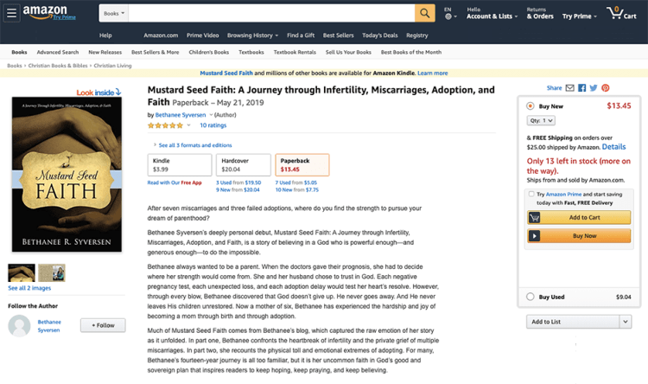Open the Qty quantity dropdown
648x384 pixels.
[542, 120]
